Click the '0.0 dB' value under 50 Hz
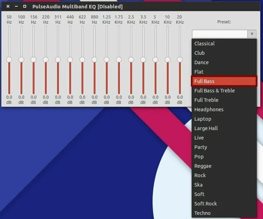The image size is (263, 219). point(9,100)
